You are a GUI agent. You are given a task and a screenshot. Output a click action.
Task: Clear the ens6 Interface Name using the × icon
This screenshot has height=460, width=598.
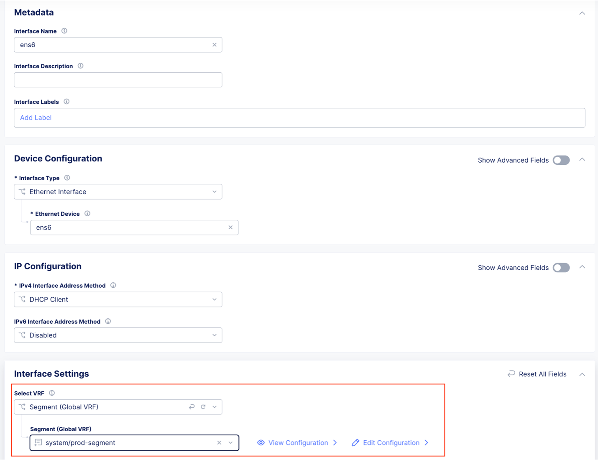(215, 45)
